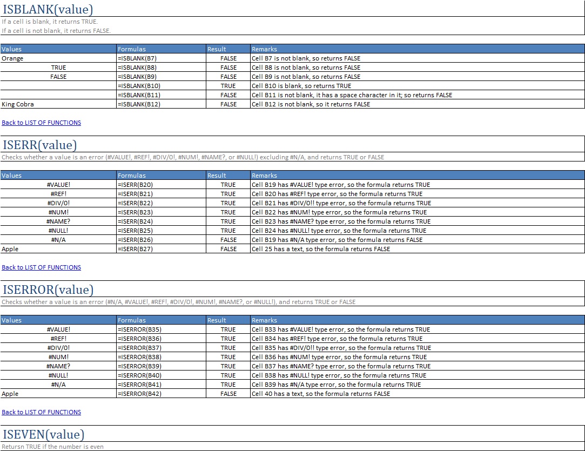This screenshot has width=585, height=451.
Task: Select the TRUE result for =ISBLANK(B10)
Action: click(x=228, y=85)
